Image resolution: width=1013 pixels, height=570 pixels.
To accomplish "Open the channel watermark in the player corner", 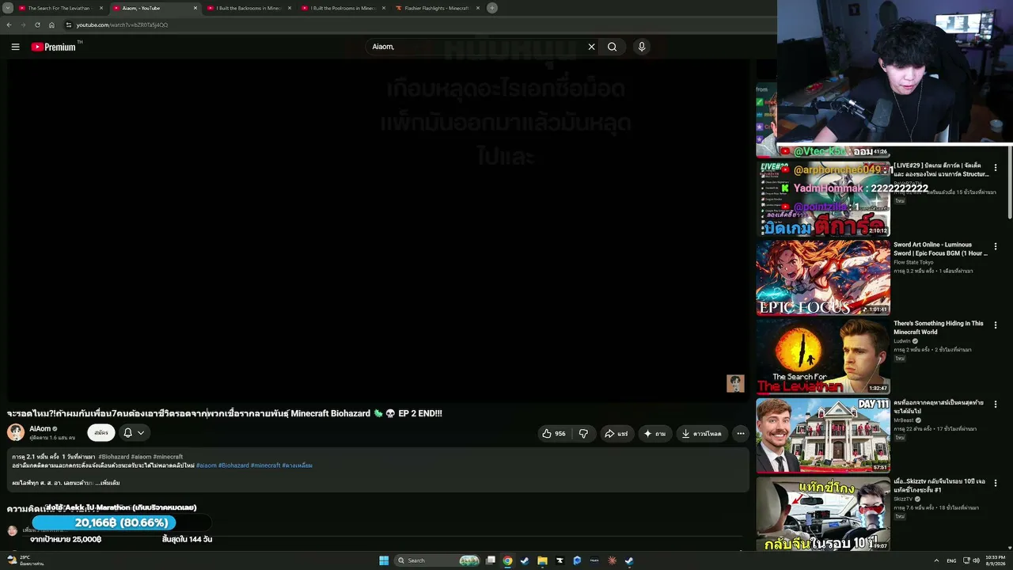I will (x=735, y=383).
